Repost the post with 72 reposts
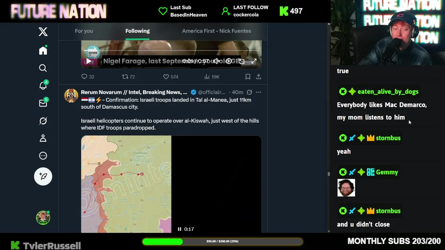445x250 pixels. click(128, 77)
